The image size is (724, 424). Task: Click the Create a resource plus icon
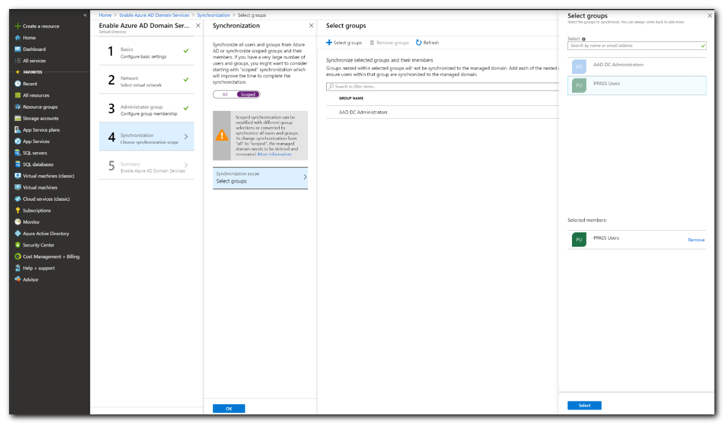pos(18,26)
